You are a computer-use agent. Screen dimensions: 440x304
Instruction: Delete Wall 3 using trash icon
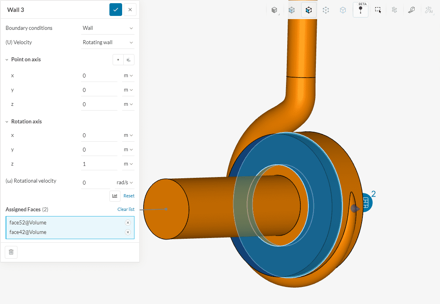click(x=11, y=252)
